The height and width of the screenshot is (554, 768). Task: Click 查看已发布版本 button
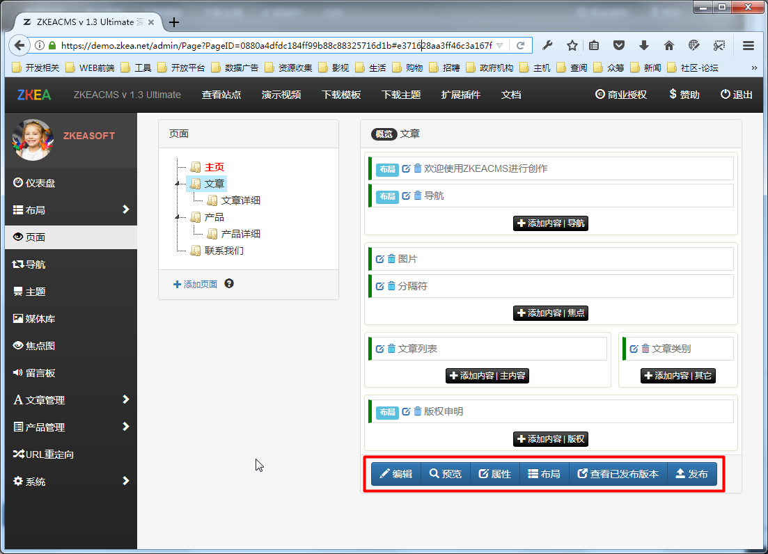click(618, 474)
